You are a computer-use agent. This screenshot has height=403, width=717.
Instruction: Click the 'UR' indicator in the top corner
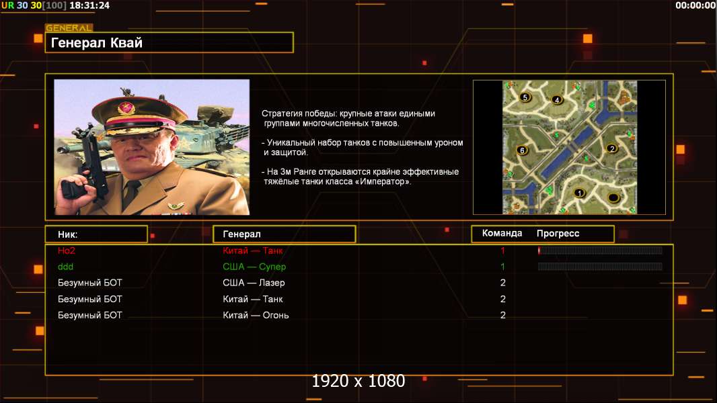point(8,5)
